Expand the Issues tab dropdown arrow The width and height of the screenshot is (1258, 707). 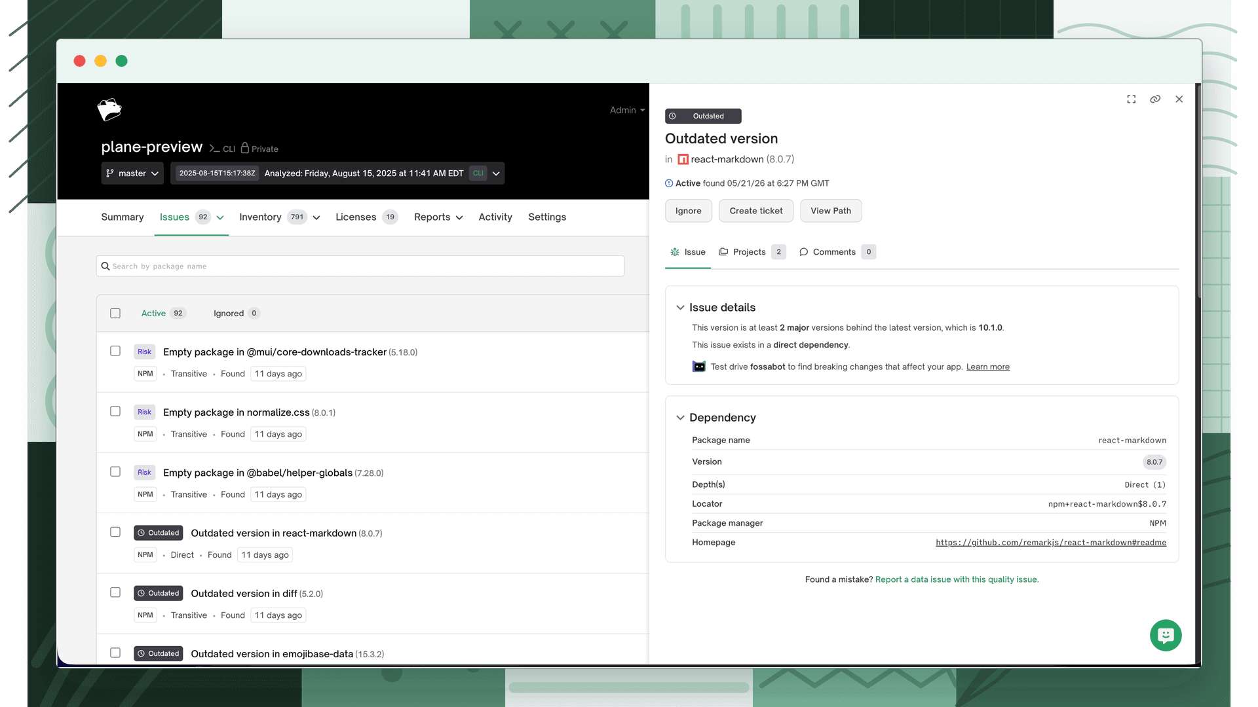pyautogui.click(x=220, y=217)
